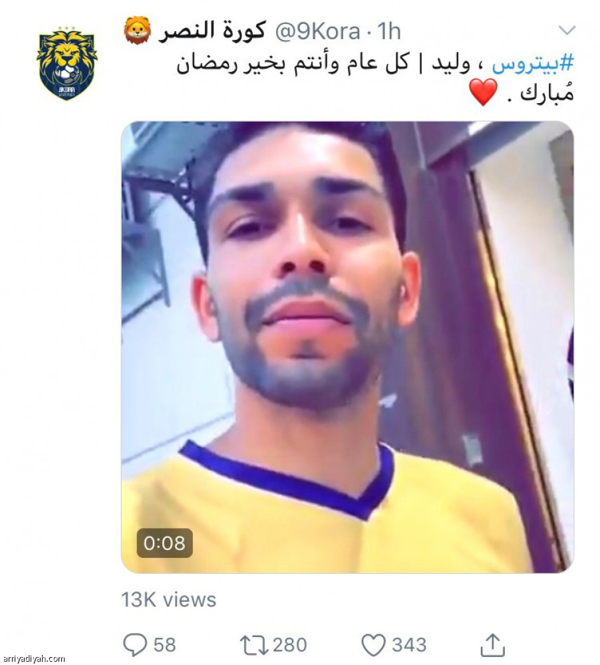Open the 9Kora lion profile avatar
This screenshot has width=600, height=665.
click(x=67, y=64)
